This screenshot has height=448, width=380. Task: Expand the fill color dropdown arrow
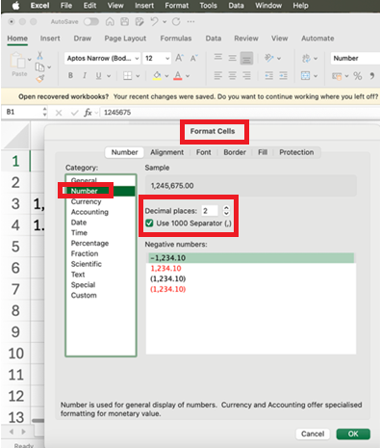click(x=166, y=76)
